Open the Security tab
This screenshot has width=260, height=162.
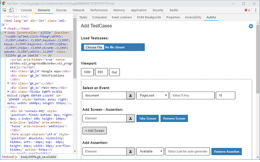tap(158, 10)
